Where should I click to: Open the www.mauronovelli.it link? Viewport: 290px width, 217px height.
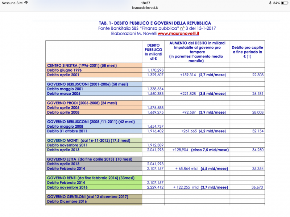point(178,33)
